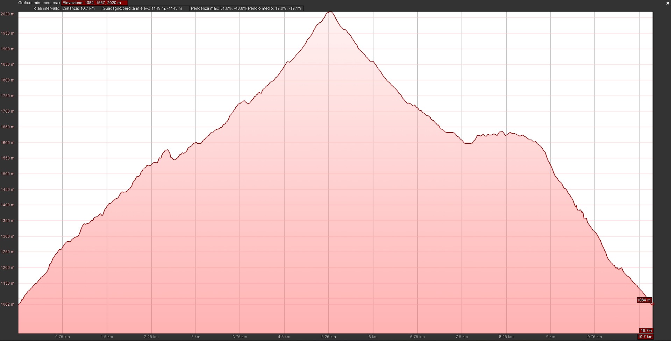Click the '8.25 km' x-axis label
The height and width of the screenshot is (341, 671).
(x=506, y=337)
